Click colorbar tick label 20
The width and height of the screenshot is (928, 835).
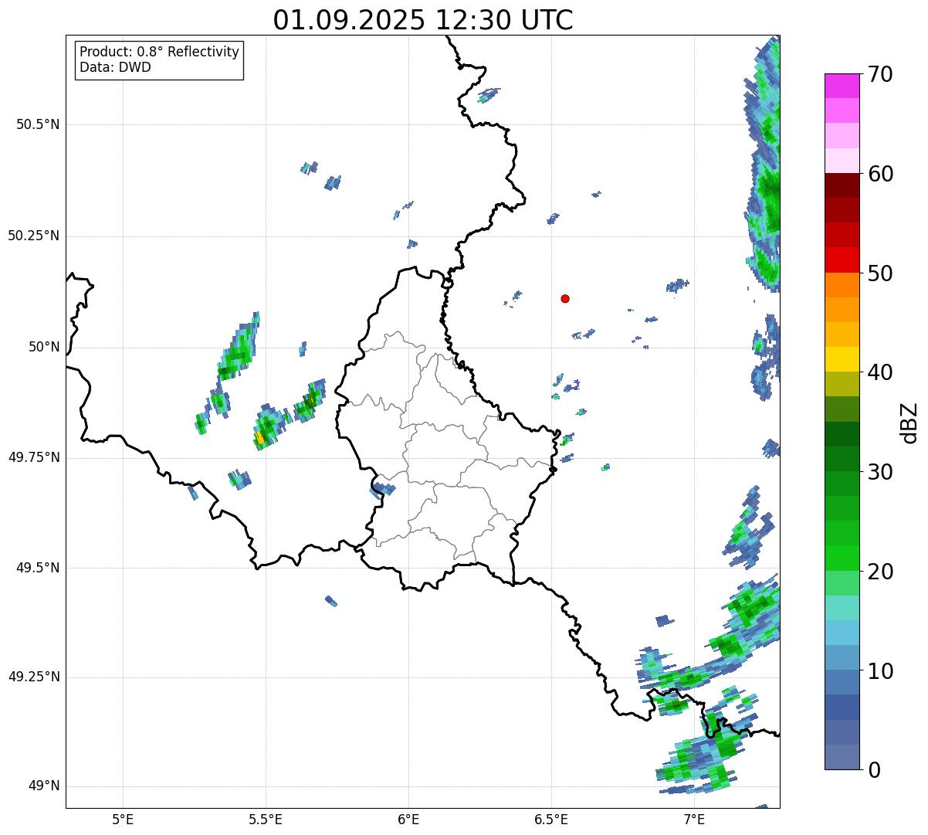tap(880, 572)
